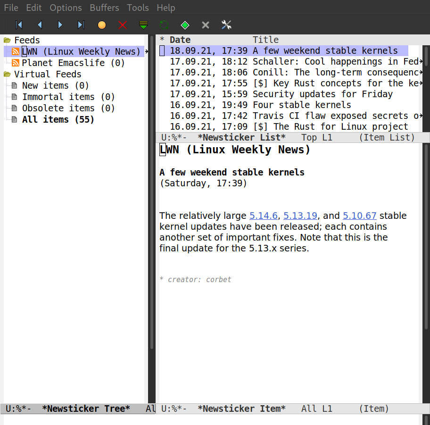Open the File menu
The image size is (430, 425).
(11, 8)
